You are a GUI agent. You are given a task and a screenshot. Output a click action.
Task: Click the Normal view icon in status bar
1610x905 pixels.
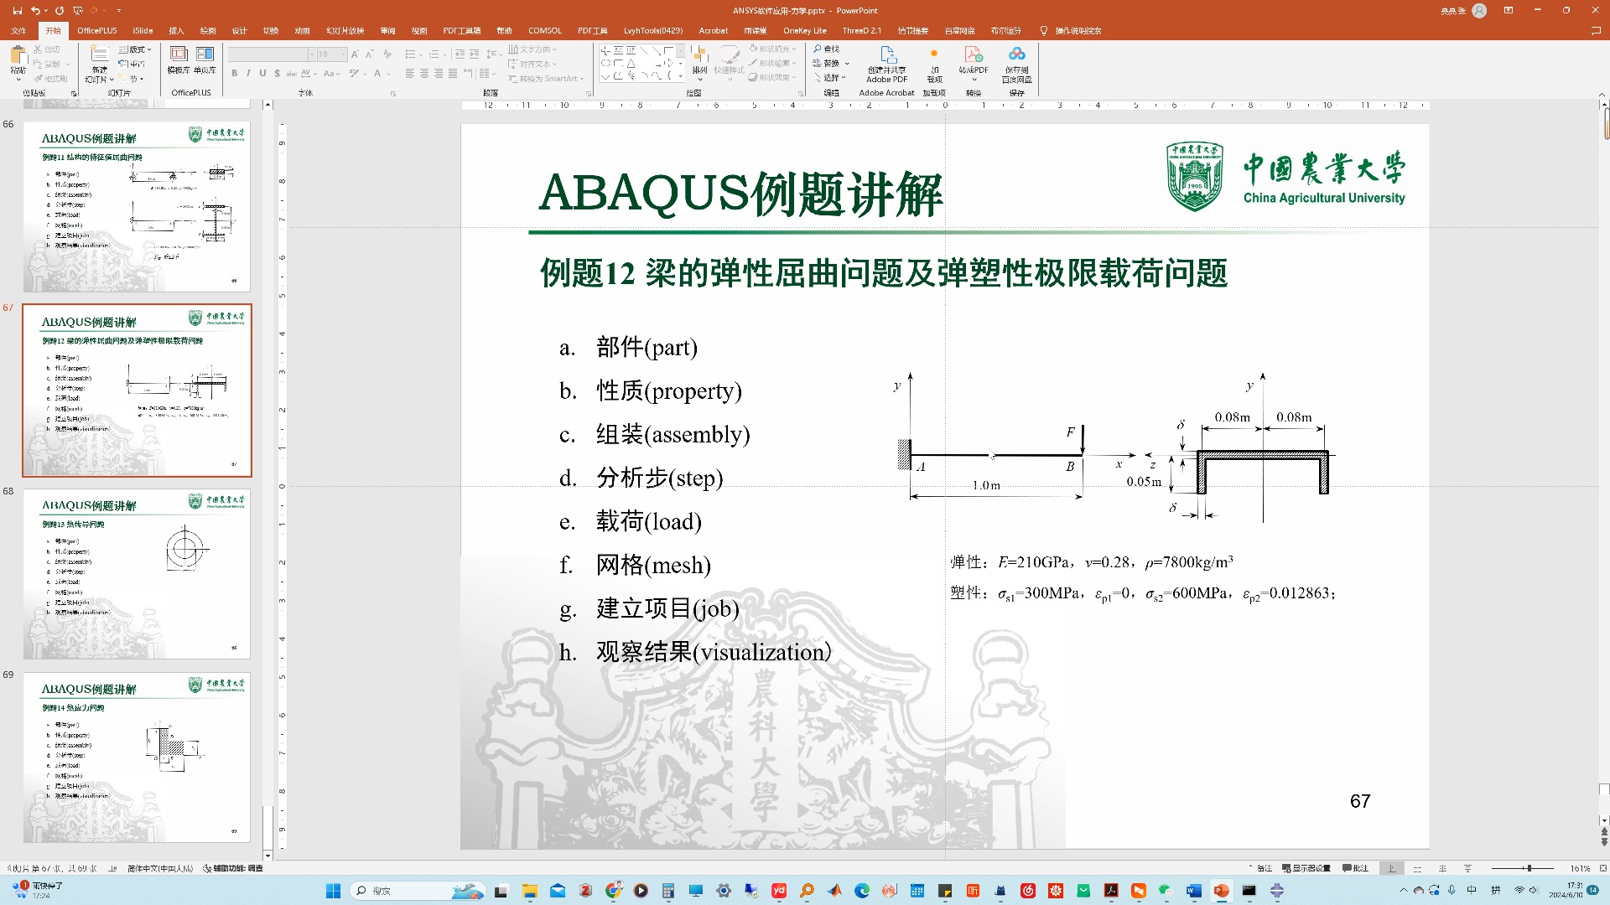pos(1392,868)
